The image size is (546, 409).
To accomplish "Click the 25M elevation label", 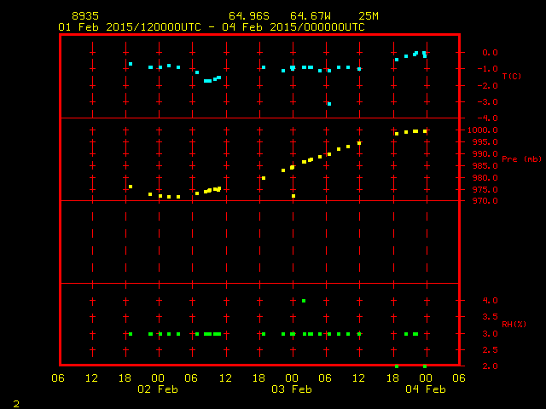I will coord(369,16).
